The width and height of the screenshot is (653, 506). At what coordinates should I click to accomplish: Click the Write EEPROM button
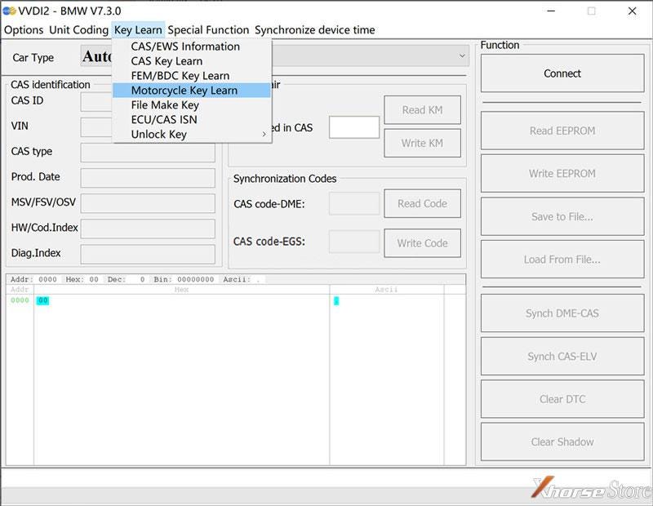(562, 173)
